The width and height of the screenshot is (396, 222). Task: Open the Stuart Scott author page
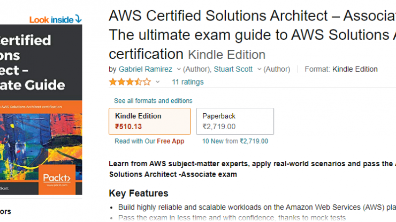[x=233, y=69]
